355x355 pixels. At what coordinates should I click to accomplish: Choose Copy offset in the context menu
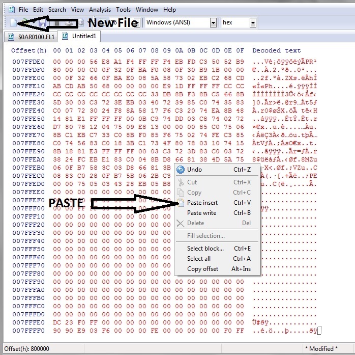(217, 269)
